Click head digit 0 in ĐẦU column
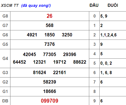This screenshot has height=105, width=126. pyautogui.click(x=94, y=16)
